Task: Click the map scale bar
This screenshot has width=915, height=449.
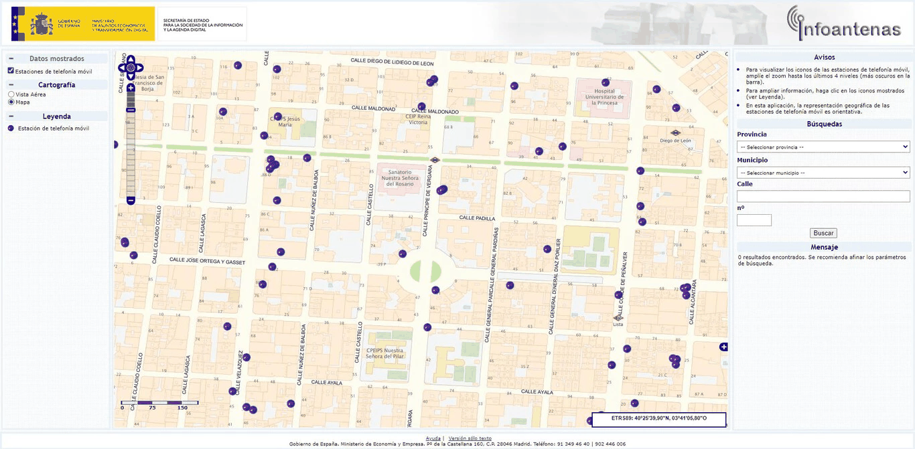Action: click(x=159, y=405)
